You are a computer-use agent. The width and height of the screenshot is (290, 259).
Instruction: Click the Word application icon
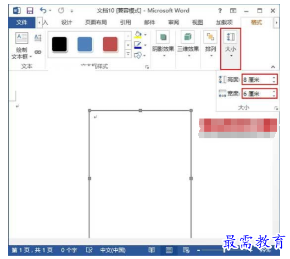point(17,10)
